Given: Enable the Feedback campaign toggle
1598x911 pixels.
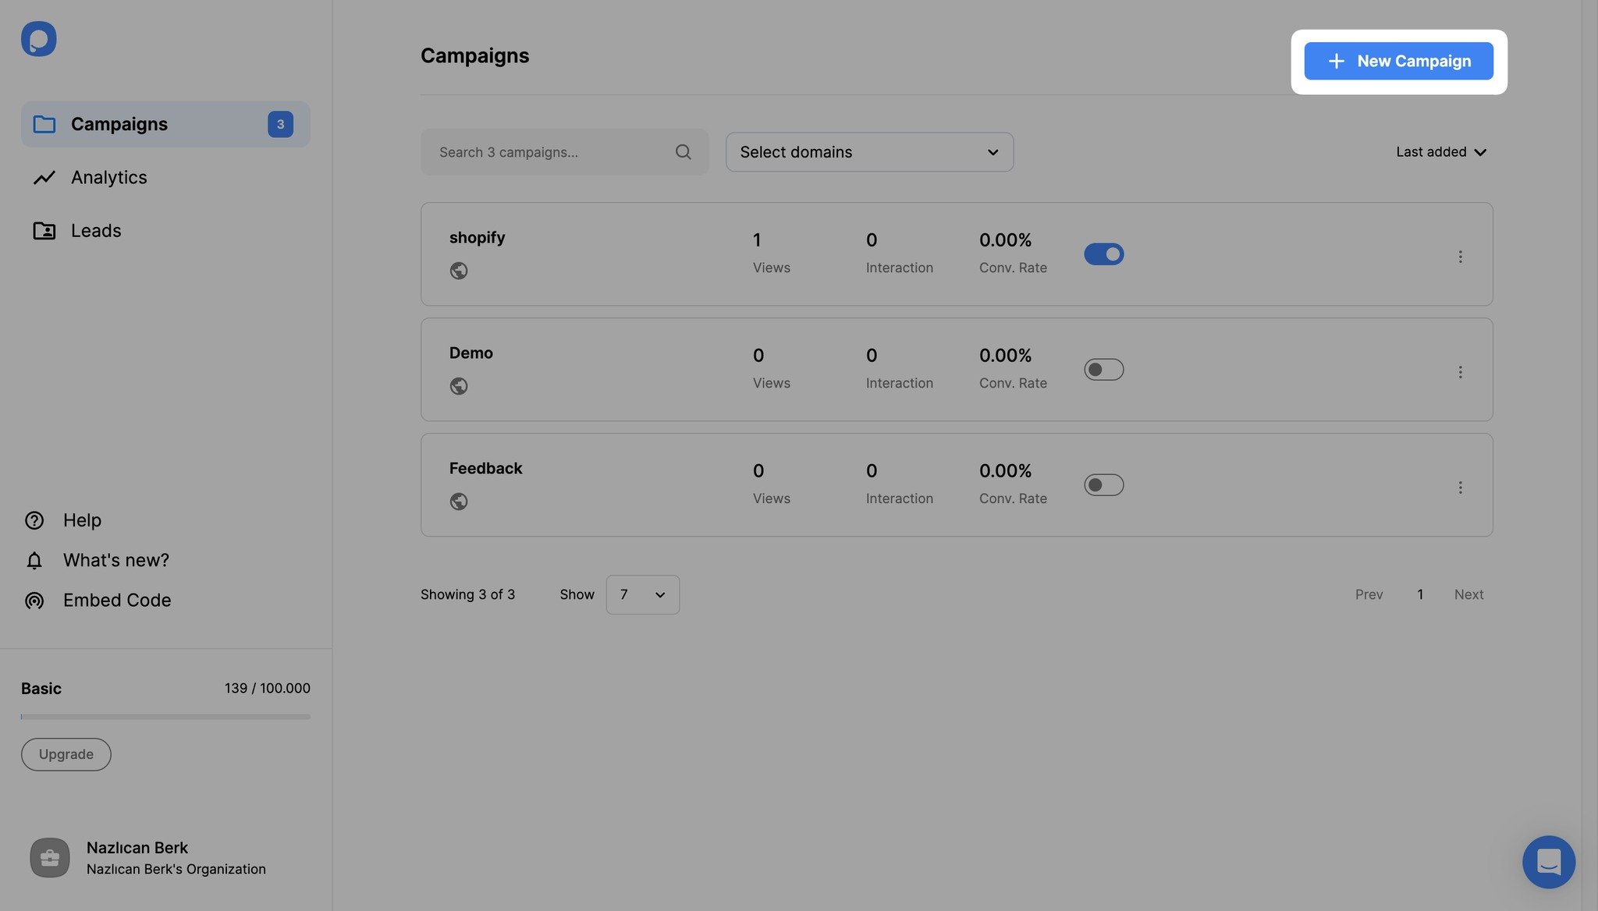Looking at the screenshot, I should pyautogui.click(x=1103, y=485).
